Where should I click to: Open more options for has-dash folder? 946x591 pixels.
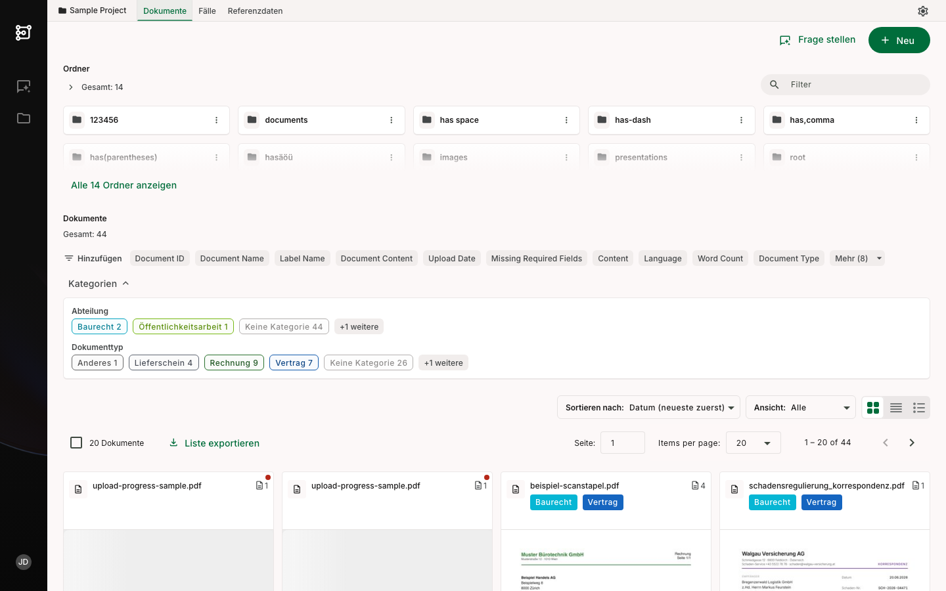(x=741, y=120)
